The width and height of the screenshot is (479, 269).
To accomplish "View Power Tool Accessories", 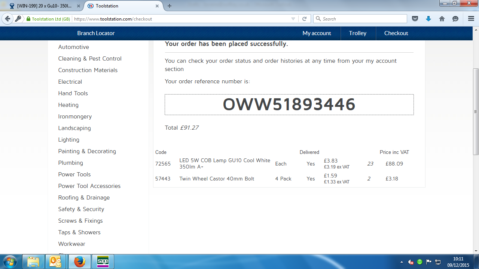I will (x=89, y=186).
